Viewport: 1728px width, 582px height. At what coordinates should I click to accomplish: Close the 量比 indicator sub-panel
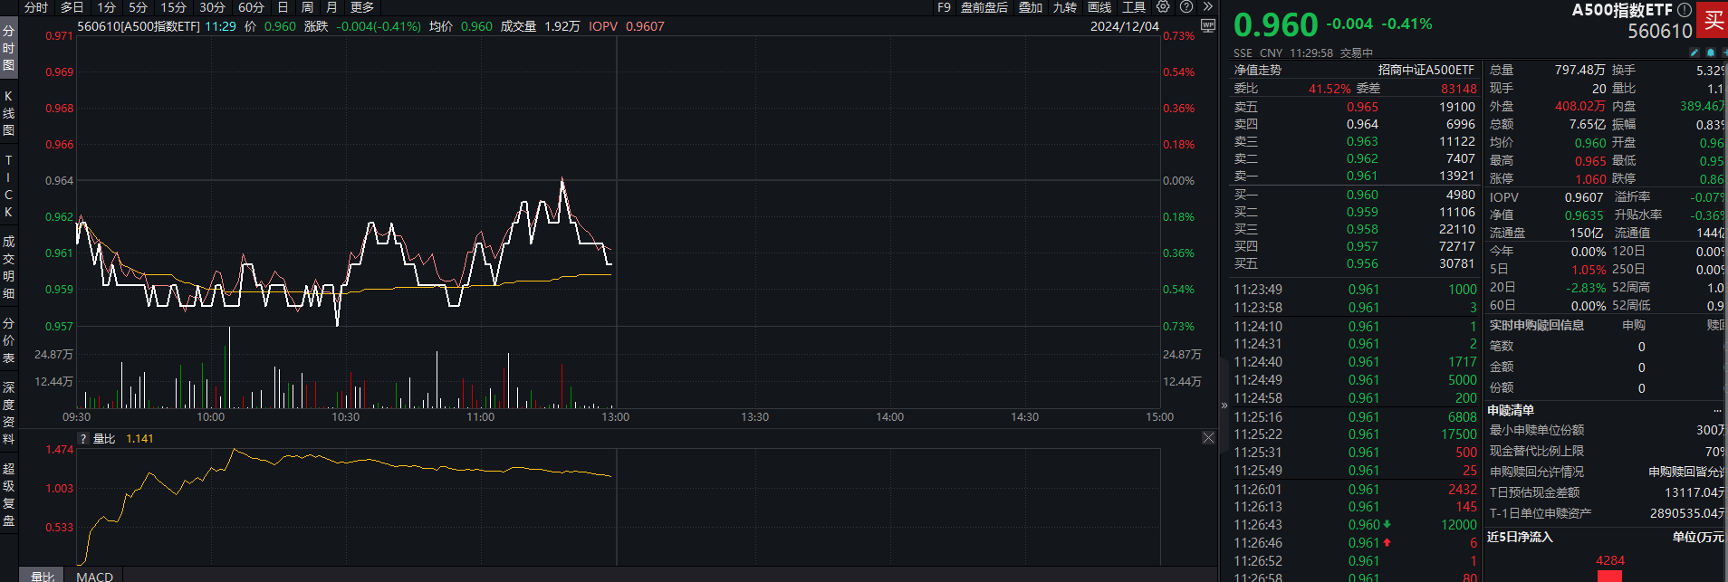[1208, 438]
